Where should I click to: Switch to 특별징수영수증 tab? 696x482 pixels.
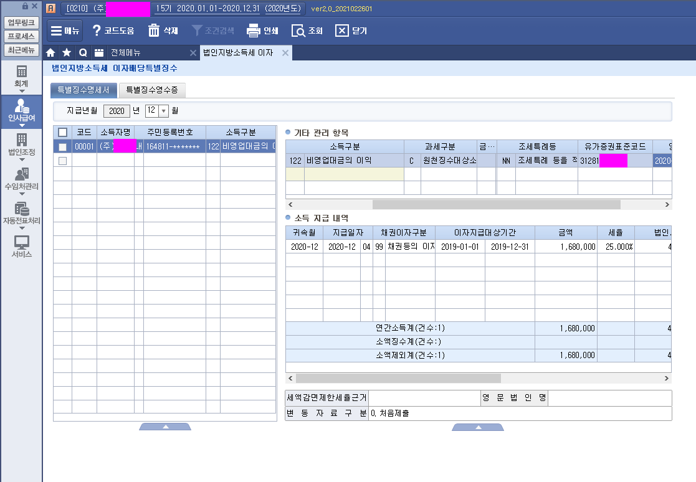pos(152,90)
